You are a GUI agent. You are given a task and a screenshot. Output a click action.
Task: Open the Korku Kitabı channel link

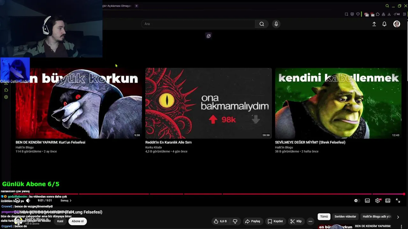[154, 147]
